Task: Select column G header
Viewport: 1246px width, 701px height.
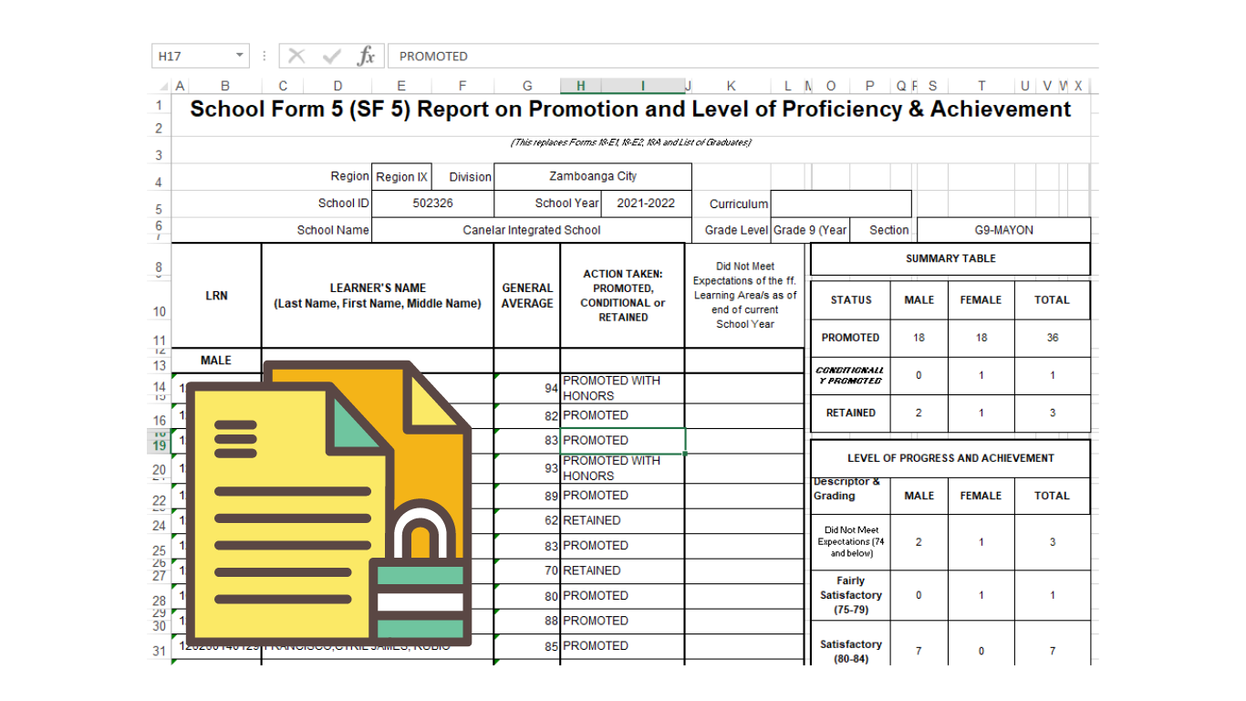Action: pos(527,87)
